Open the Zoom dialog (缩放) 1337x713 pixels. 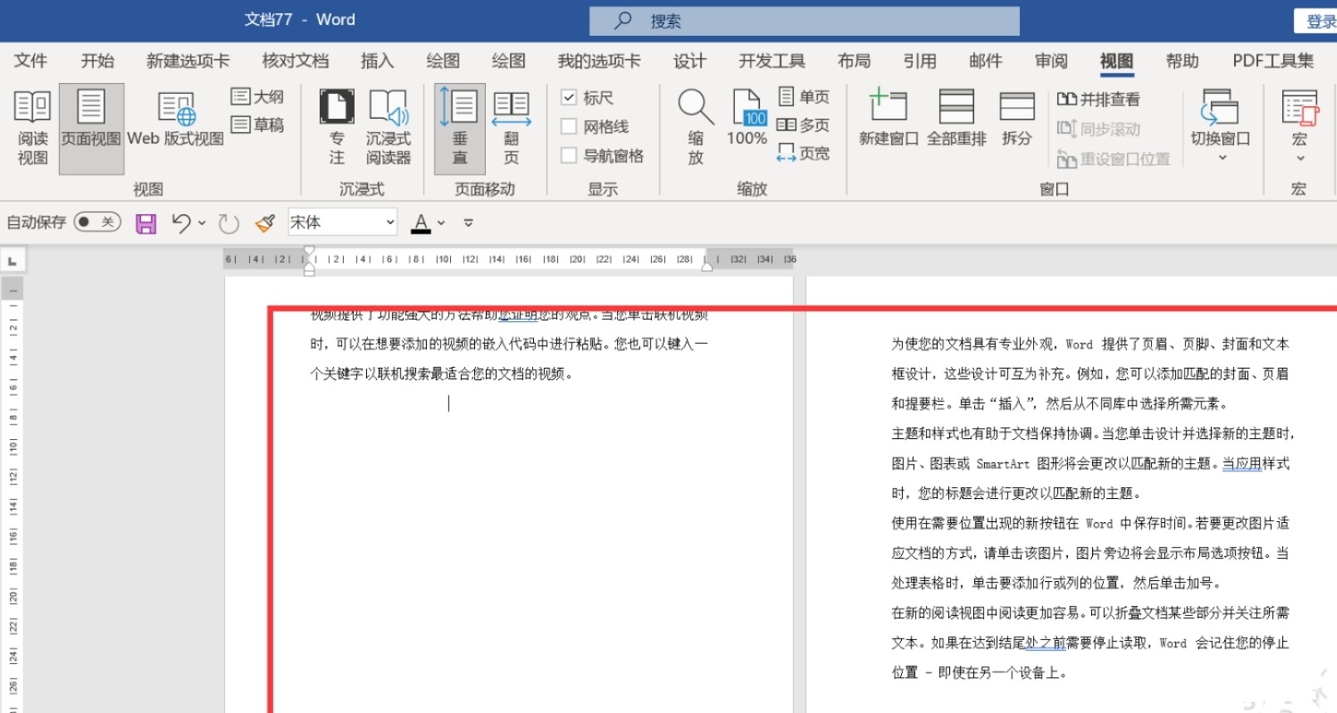(696, 129)
